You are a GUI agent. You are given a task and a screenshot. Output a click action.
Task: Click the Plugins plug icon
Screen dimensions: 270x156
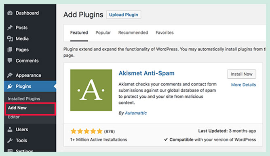(10, 86)
